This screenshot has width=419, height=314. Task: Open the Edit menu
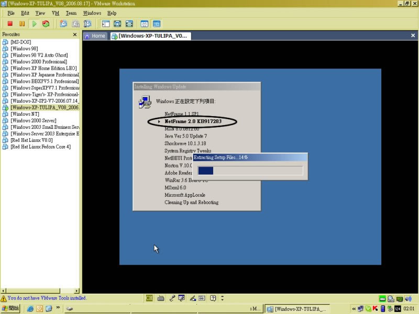click(25, 13)
